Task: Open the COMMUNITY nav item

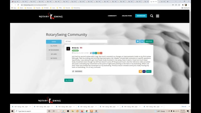Action: (x=112, y=16)
